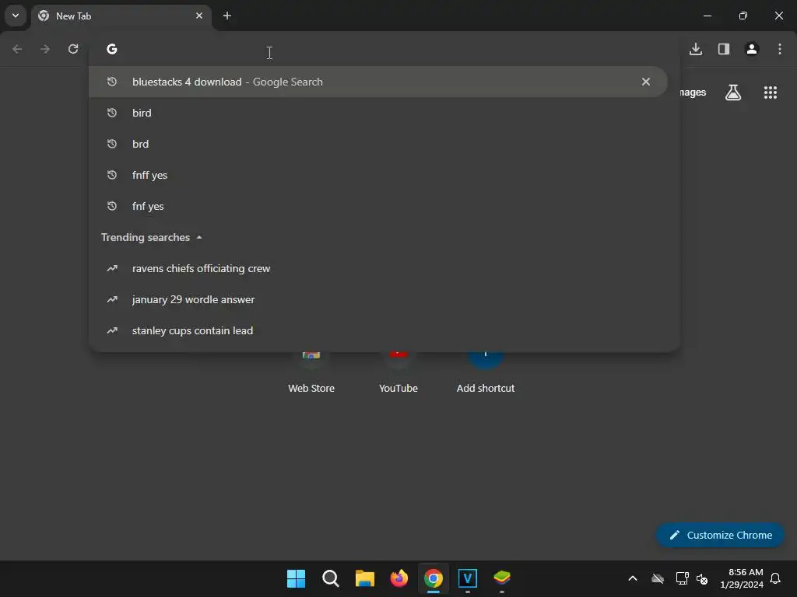Open the Google apps grid icon

[770, 93]
